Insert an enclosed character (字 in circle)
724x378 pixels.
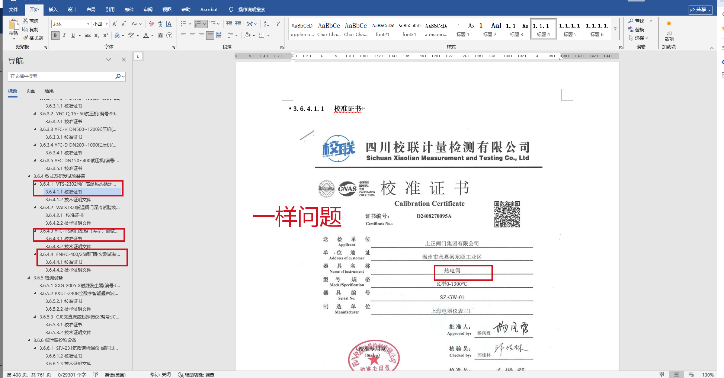(x=169, y=35)
